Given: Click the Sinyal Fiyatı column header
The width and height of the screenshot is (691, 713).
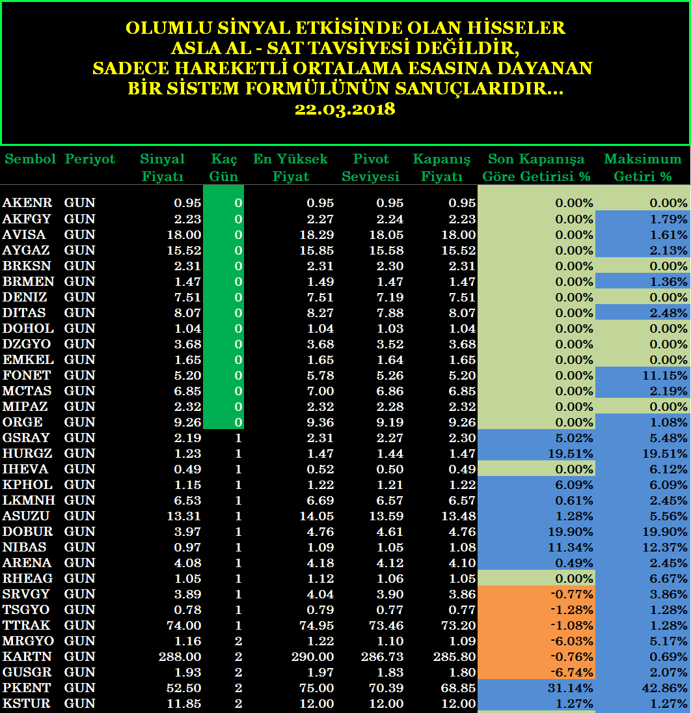Looking at the screenshot, I should 162,167.
